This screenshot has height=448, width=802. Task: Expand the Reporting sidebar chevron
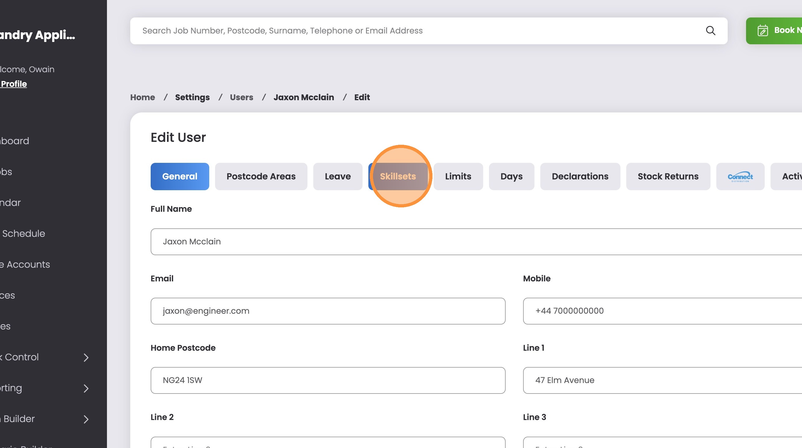(86, 388)
